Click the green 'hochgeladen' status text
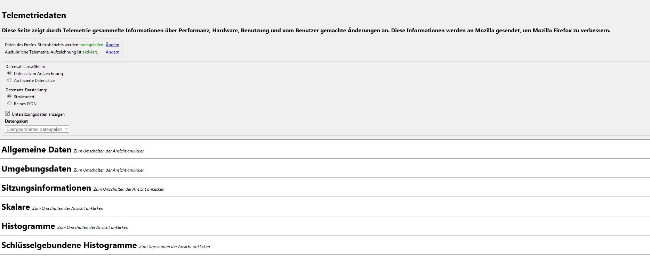Viewport: 650px width, 257px height. 91,45
